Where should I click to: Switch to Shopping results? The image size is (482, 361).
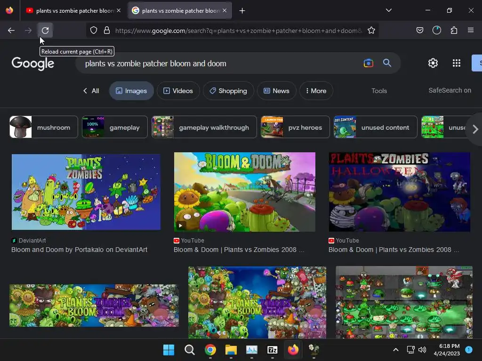click(228, 91)
